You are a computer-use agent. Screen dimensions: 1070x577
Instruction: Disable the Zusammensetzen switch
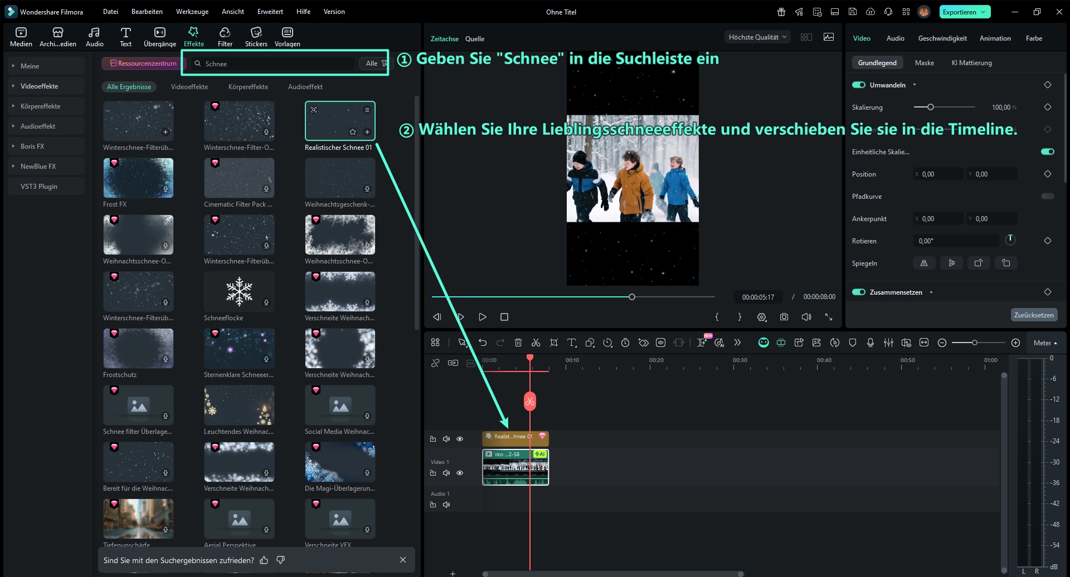[858, 291]
